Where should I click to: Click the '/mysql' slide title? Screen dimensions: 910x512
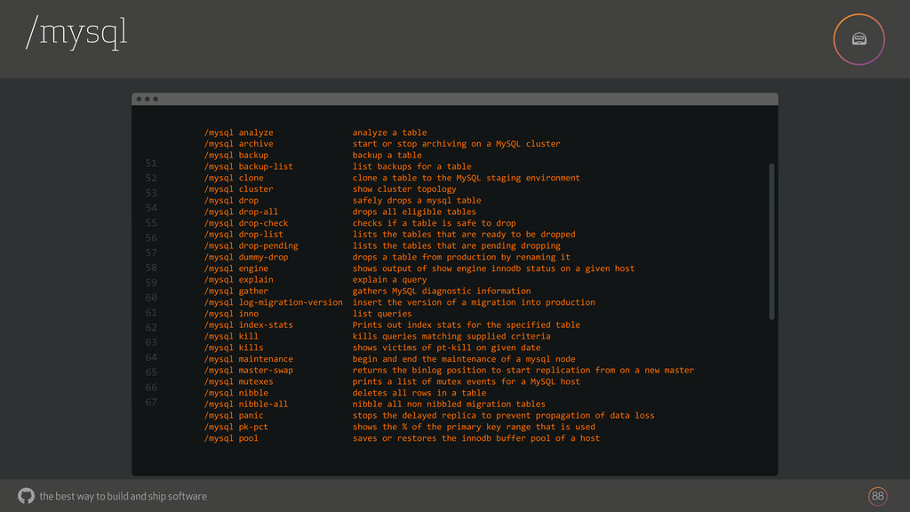76,32
